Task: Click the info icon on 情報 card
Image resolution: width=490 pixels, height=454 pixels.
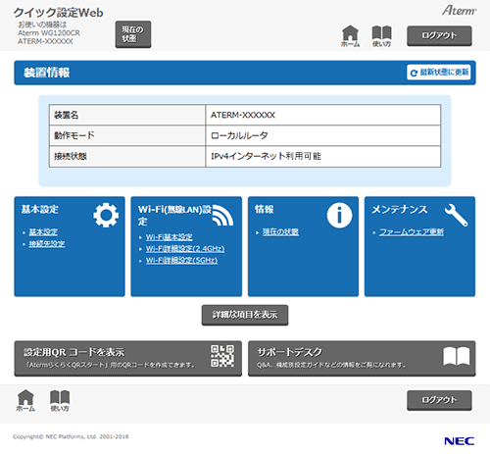Action: (x=339, y=215)
